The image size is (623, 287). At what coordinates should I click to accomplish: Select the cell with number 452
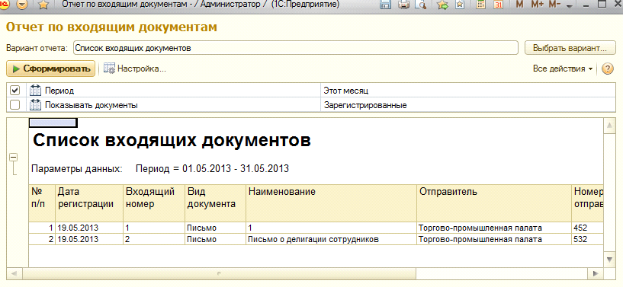point(587,228)
